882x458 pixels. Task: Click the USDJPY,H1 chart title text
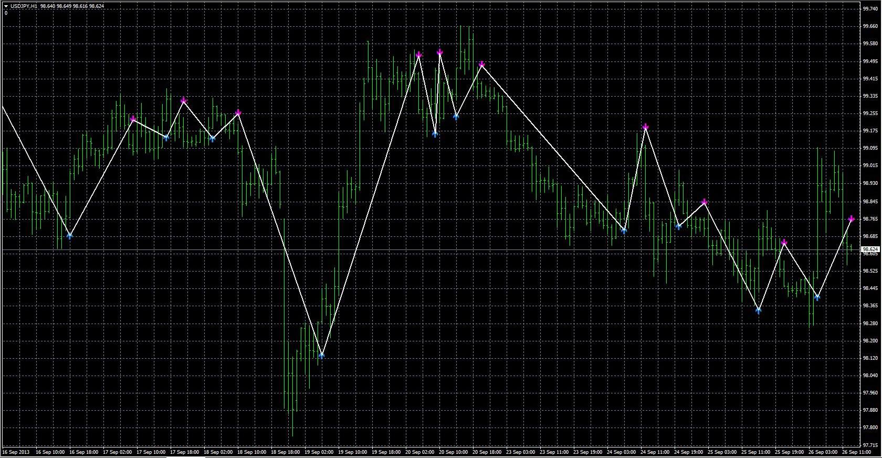pyautogui.click(x=24, y=6)
